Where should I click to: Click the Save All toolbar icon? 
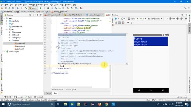(x=6, y=8)
